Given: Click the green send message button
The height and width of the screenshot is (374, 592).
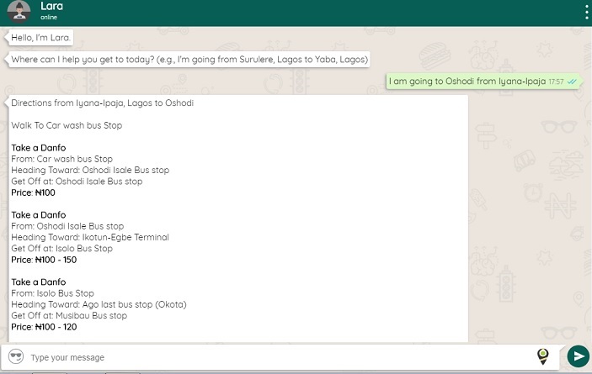Looking at the screenshot, I should (578, 356).
